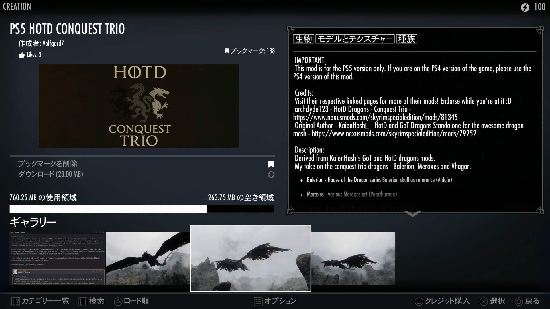Expand description with the down chevron

point(412,214)
